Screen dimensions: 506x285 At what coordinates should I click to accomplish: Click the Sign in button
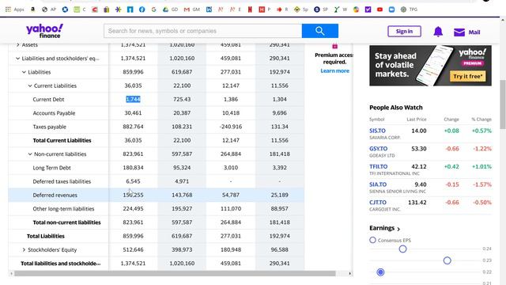404,32
